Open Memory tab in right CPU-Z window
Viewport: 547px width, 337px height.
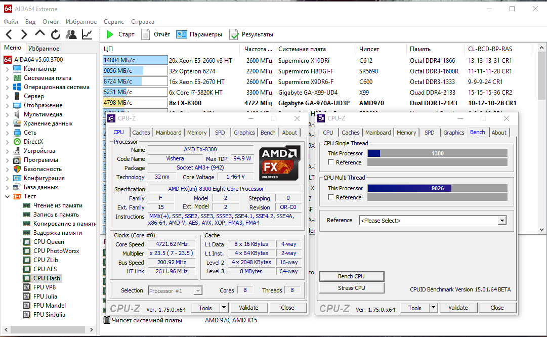pos(406,133)
